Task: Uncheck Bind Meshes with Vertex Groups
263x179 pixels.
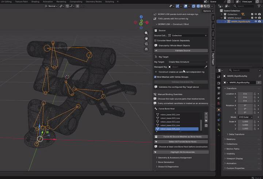Action: tap(155, 77)
